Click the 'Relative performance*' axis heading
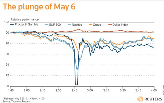This screenshot has height=103, width=164. 25,20
